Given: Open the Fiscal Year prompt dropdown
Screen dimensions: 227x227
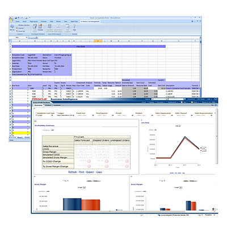Looking at the screenshot, I should pos(93,115).
